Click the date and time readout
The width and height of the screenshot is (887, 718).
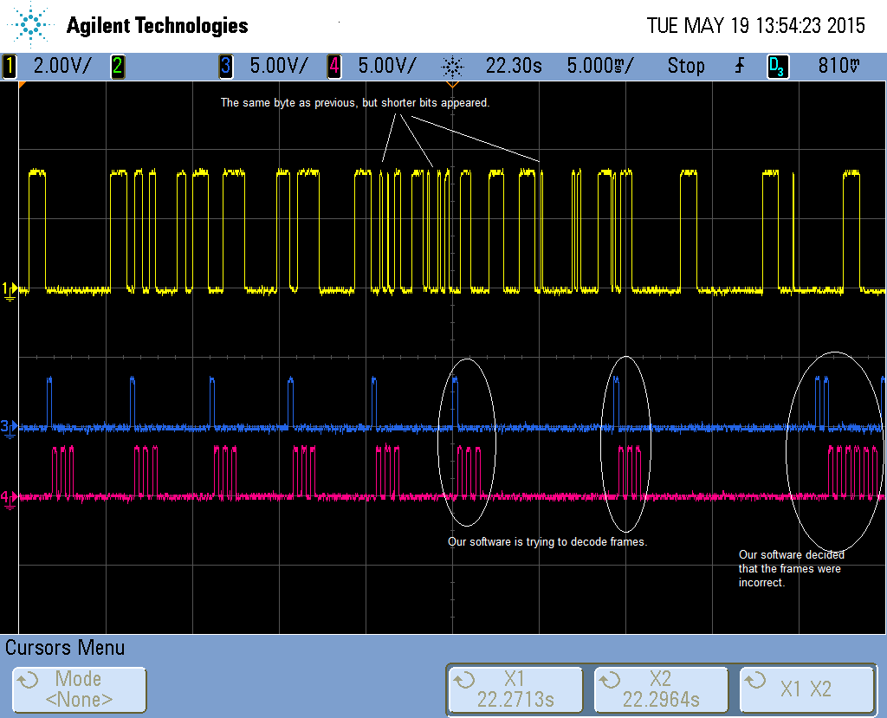(755, 25)
